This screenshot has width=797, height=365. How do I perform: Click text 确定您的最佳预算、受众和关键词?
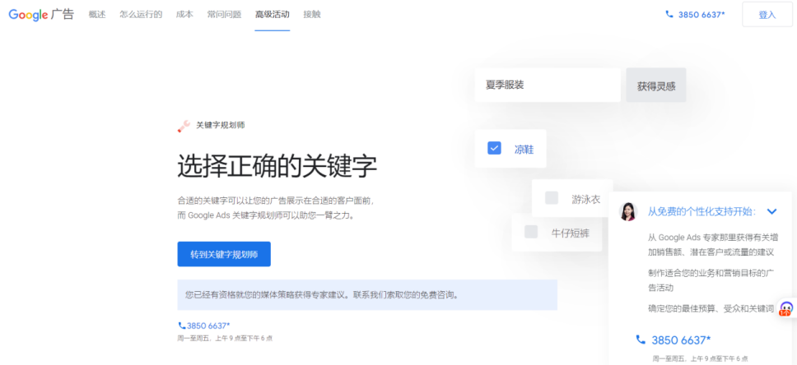click(x=711, y=308)
